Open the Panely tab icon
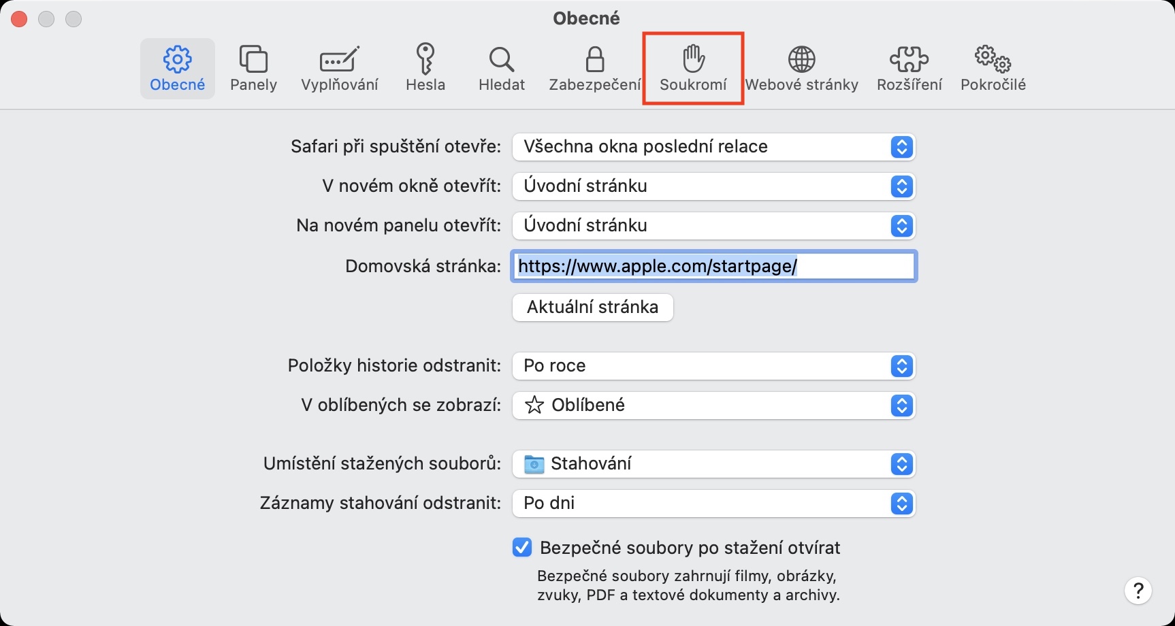 tap(253, 59)
